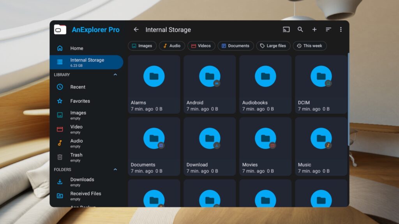Collapse the LIBRARY section
Screen dimensions: 399x224
(x=116, y=75)
